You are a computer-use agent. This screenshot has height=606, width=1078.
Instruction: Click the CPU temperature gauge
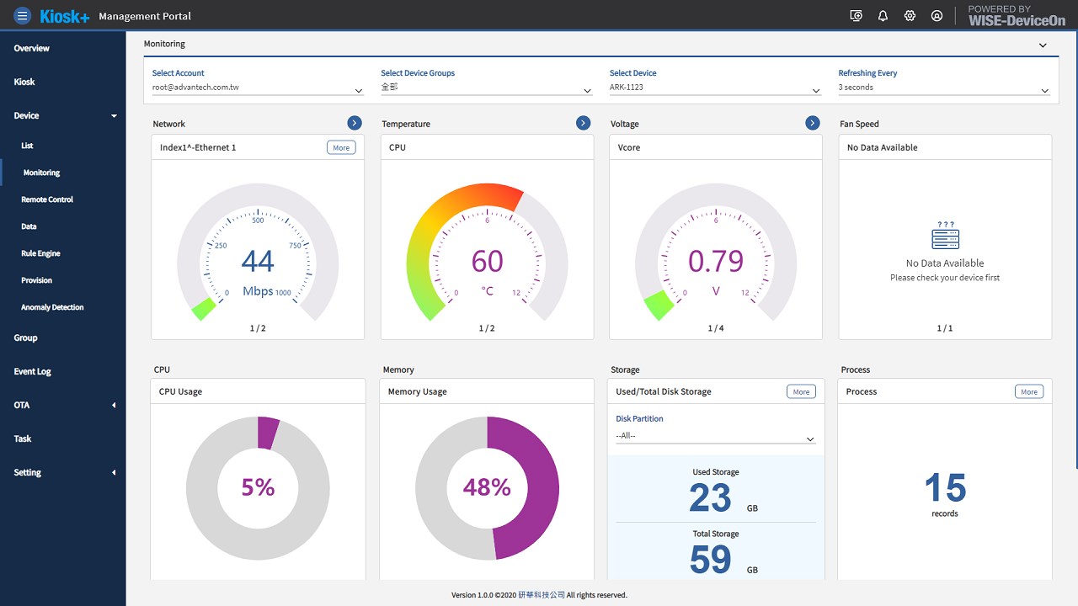tap(487, 252)
